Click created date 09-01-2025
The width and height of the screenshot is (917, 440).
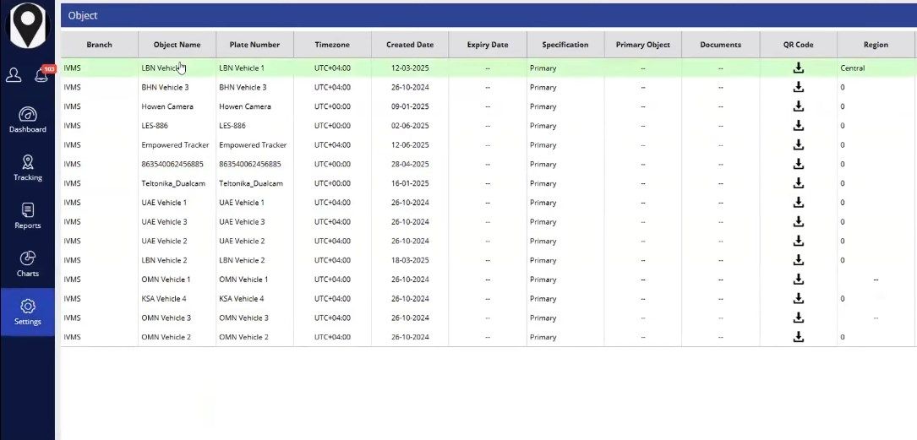point(410,106)
